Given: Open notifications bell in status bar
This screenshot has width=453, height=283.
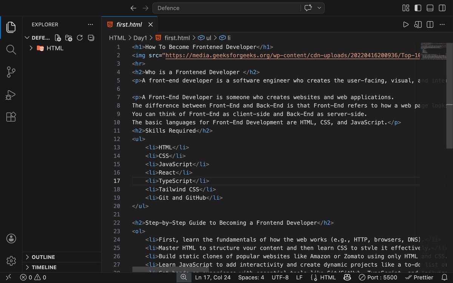Looking at the screenshot, I should (444, 277).
